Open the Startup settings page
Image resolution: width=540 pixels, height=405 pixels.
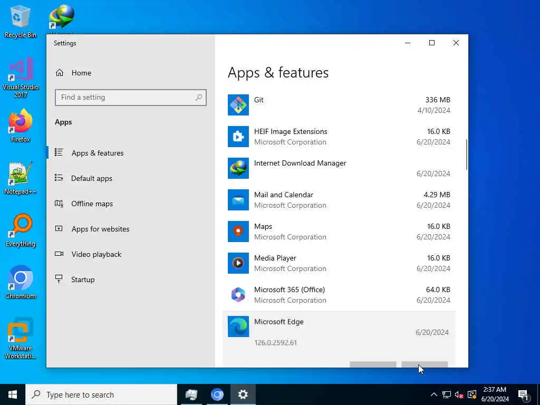(131, 279)
